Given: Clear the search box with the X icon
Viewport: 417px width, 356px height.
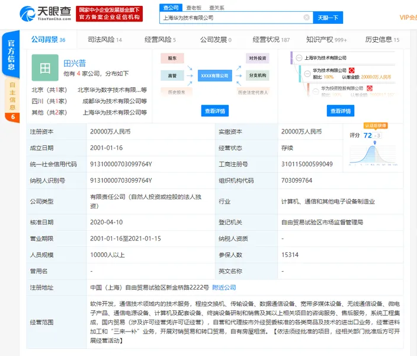Looking at the screenshot, I should 306,18.
